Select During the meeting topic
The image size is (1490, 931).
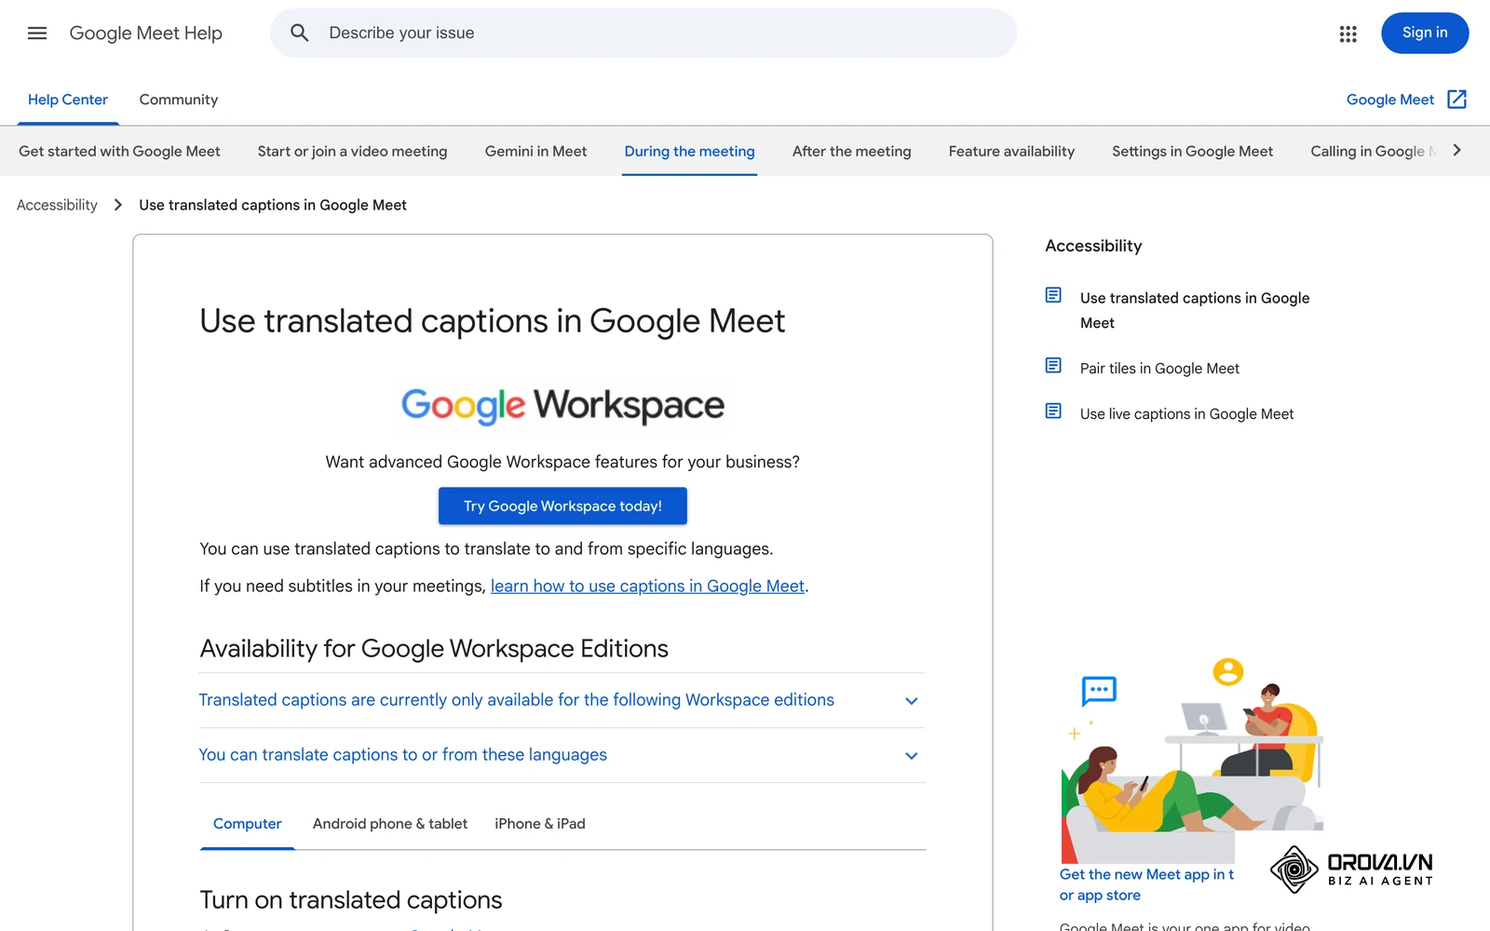tap(689, 151)
